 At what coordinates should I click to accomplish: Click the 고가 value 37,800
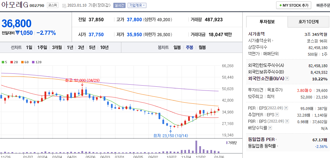tap(134, 20)
